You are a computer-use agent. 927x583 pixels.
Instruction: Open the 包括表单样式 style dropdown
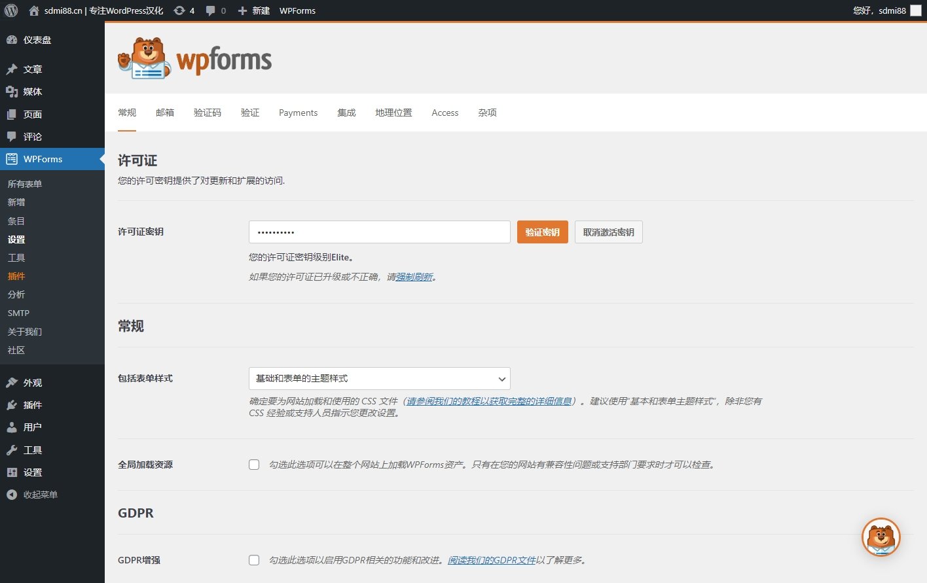click(x=379, y=378)
